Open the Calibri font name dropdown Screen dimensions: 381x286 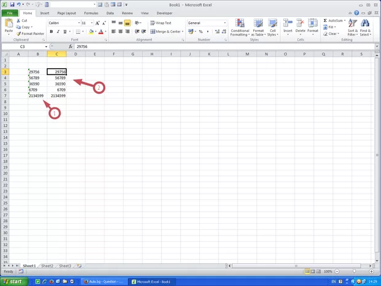pos(79,23)
